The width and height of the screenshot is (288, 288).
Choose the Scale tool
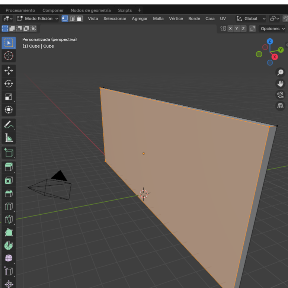click(x=9, y=97)
